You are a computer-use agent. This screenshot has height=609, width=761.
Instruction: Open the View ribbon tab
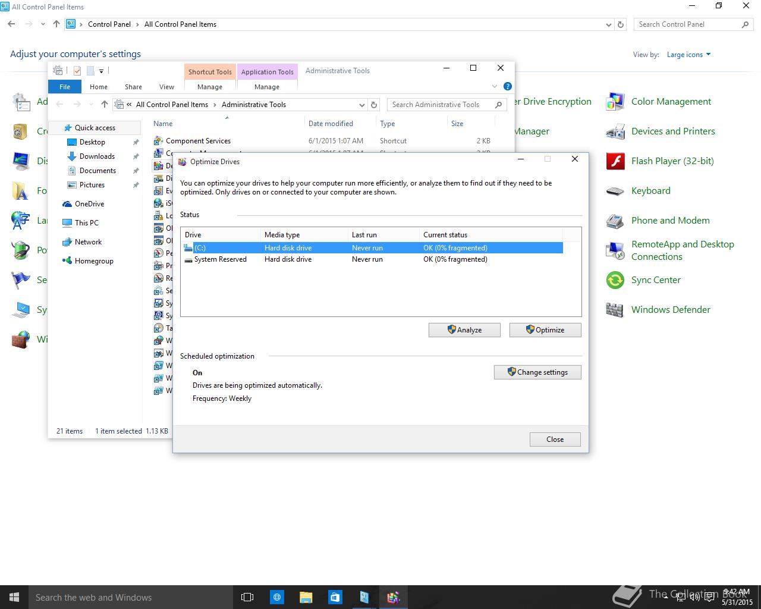[166, 87]
